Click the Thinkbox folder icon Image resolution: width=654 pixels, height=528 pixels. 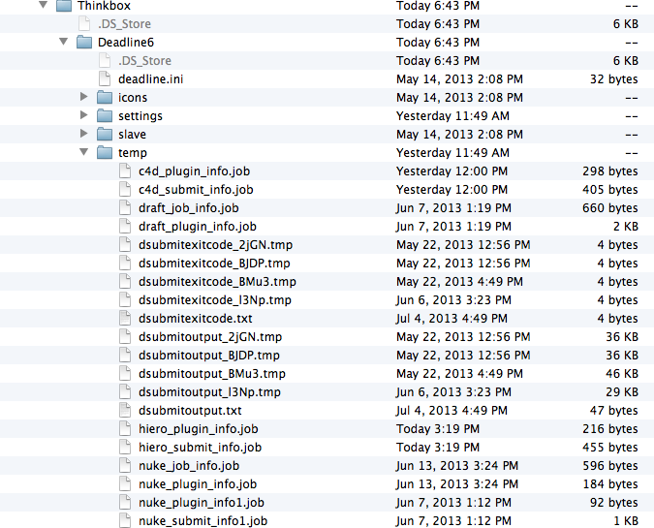tap(64, 6)
